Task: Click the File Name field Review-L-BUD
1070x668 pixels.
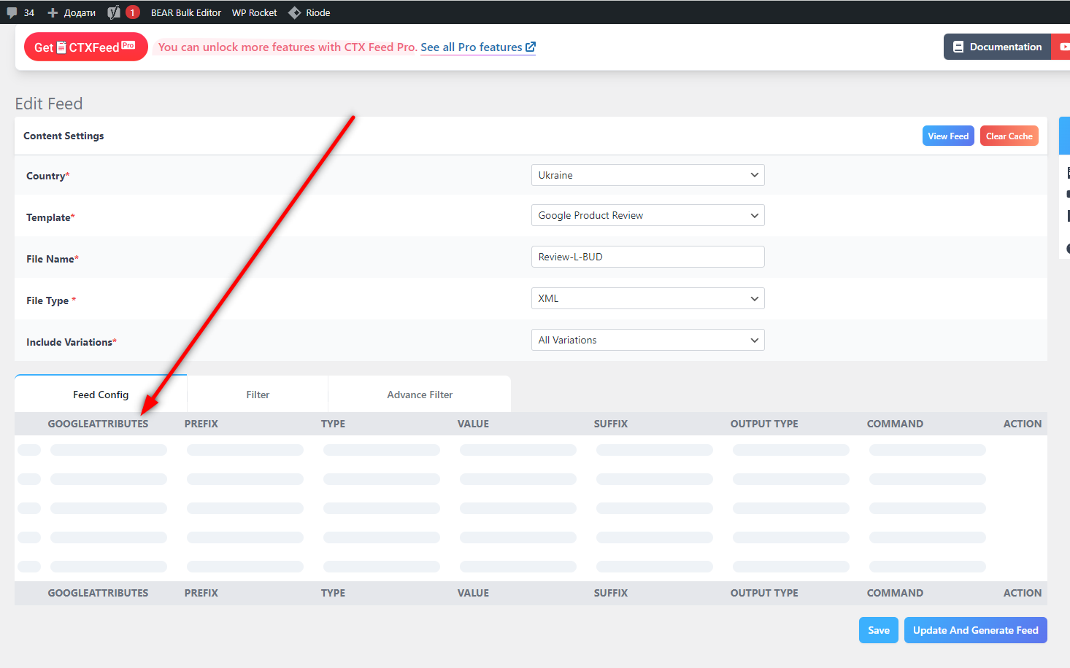Action: click(648, 257)
